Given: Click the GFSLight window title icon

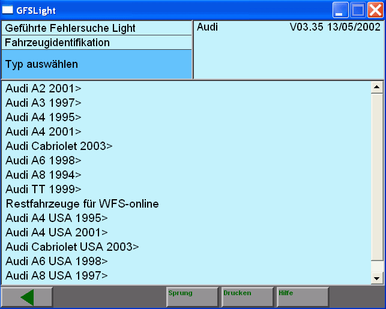Looking at the screenshot, I should [7, 10].
